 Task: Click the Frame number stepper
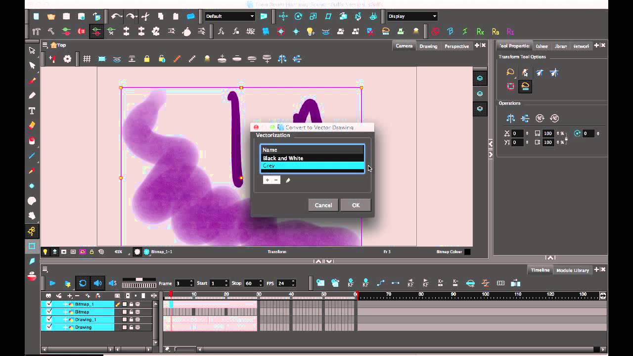coord(191,283)
